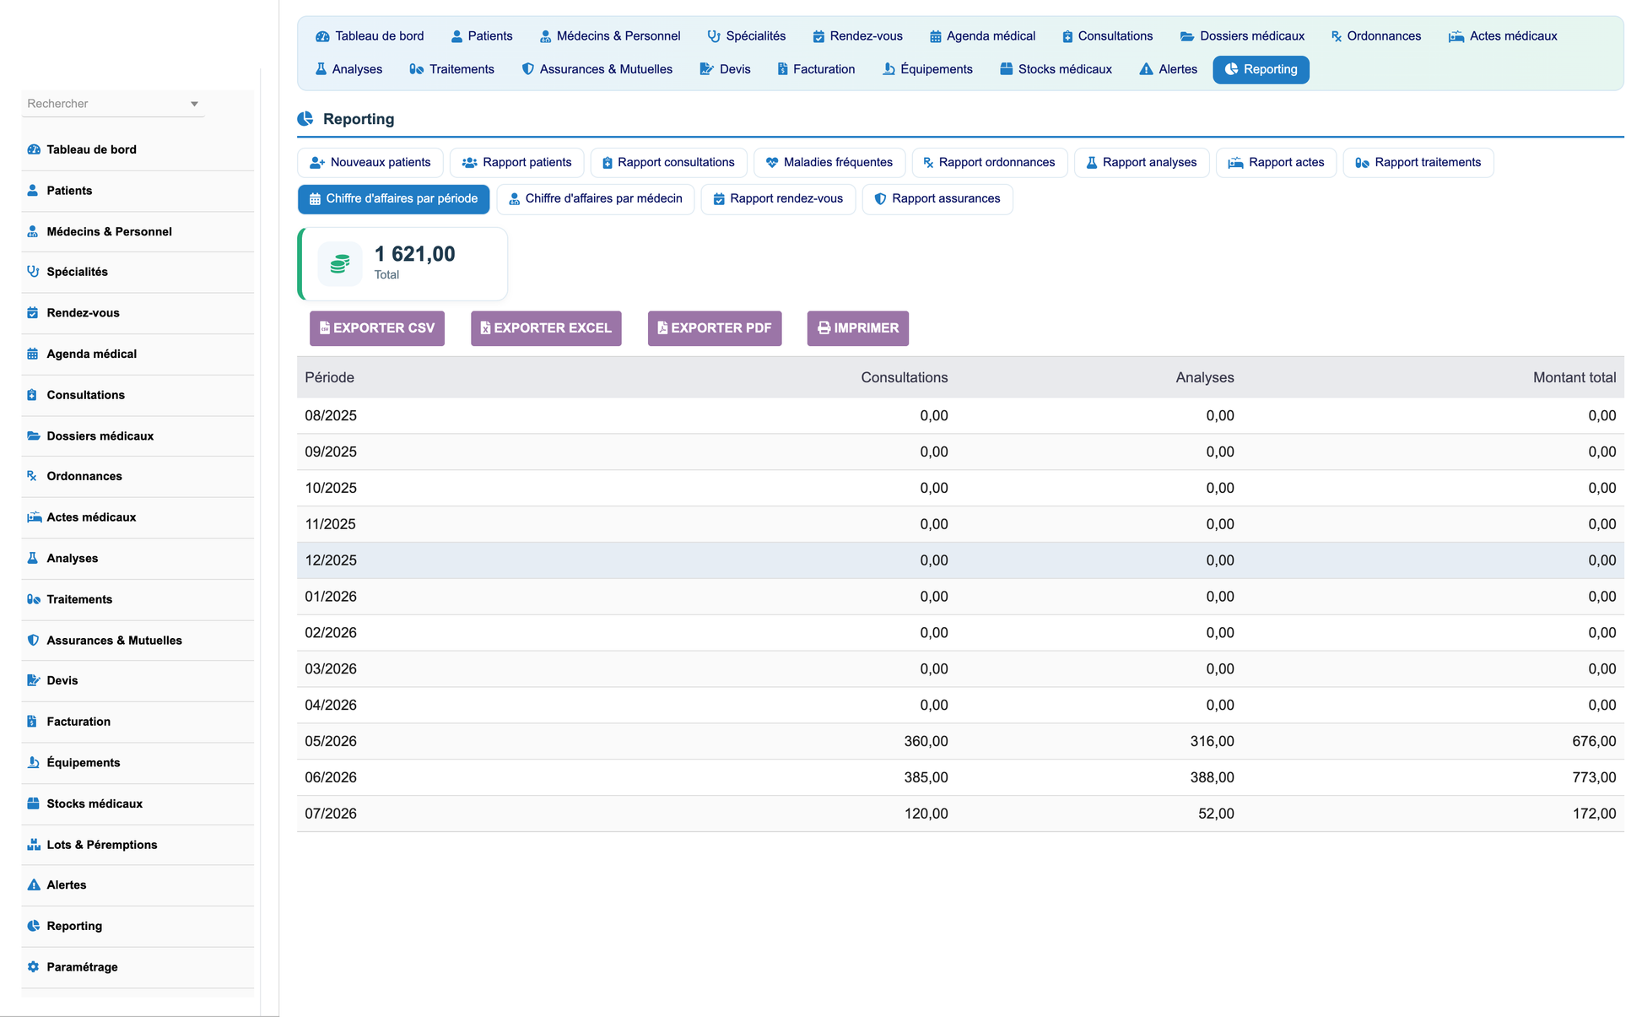Click the Paramétrage gear icon in sidebar
Image resolution: width=1642 pixels, height=1017 pixels.
[x=33, y=967]
